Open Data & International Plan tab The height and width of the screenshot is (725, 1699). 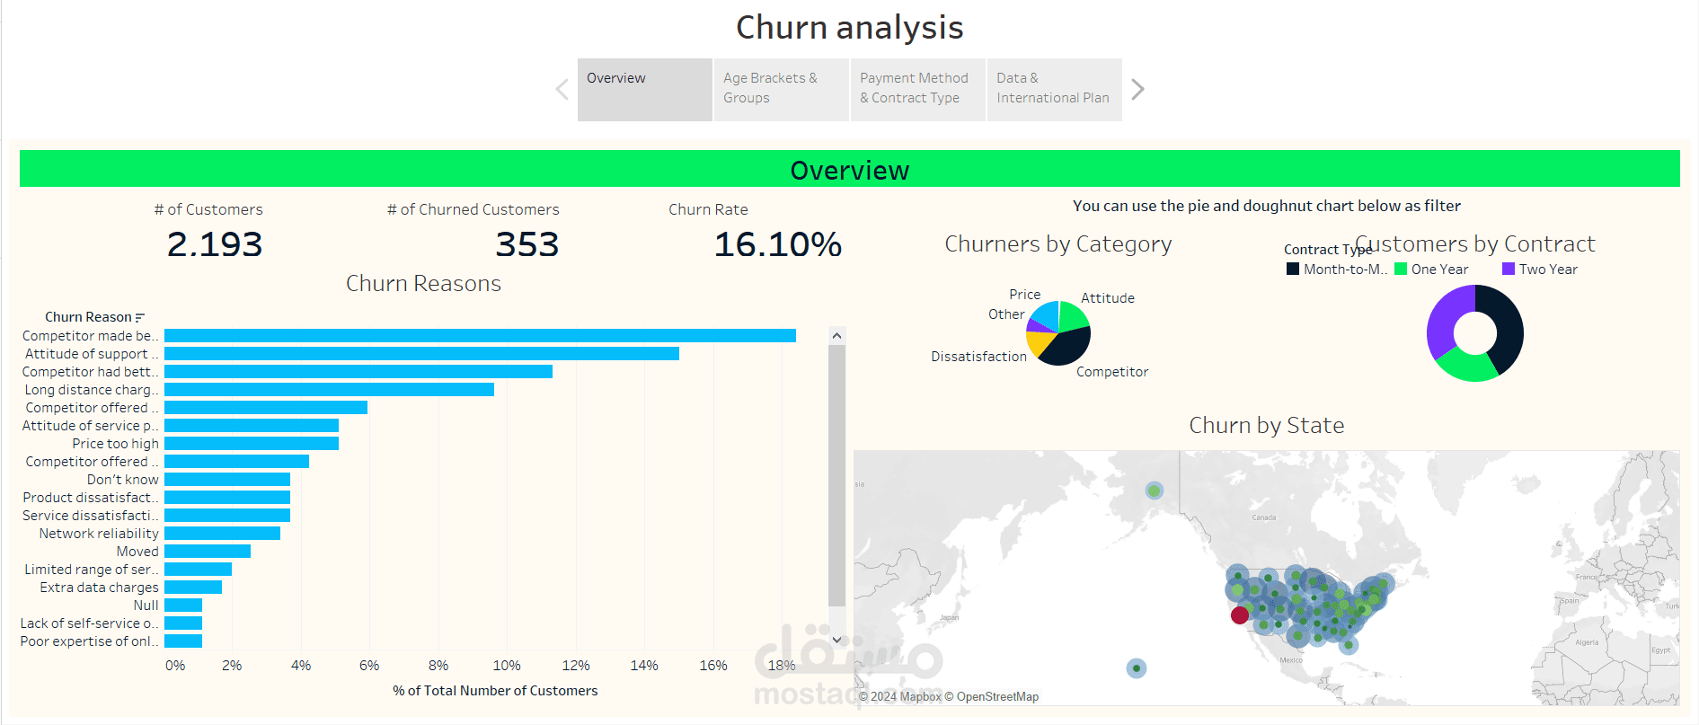click(1055, 90)
